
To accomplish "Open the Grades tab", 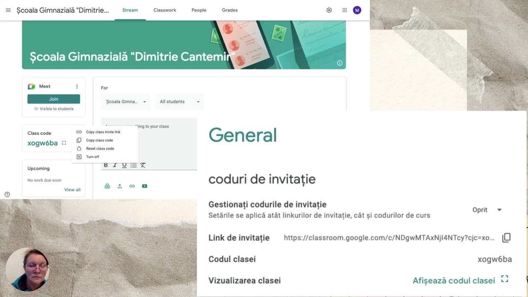I will (x=230, y=10).
